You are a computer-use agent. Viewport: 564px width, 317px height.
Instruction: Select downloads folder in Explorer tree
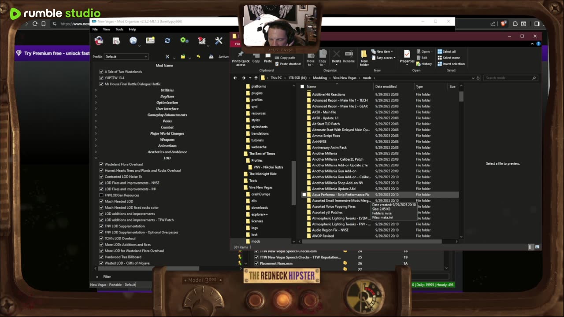260,207
